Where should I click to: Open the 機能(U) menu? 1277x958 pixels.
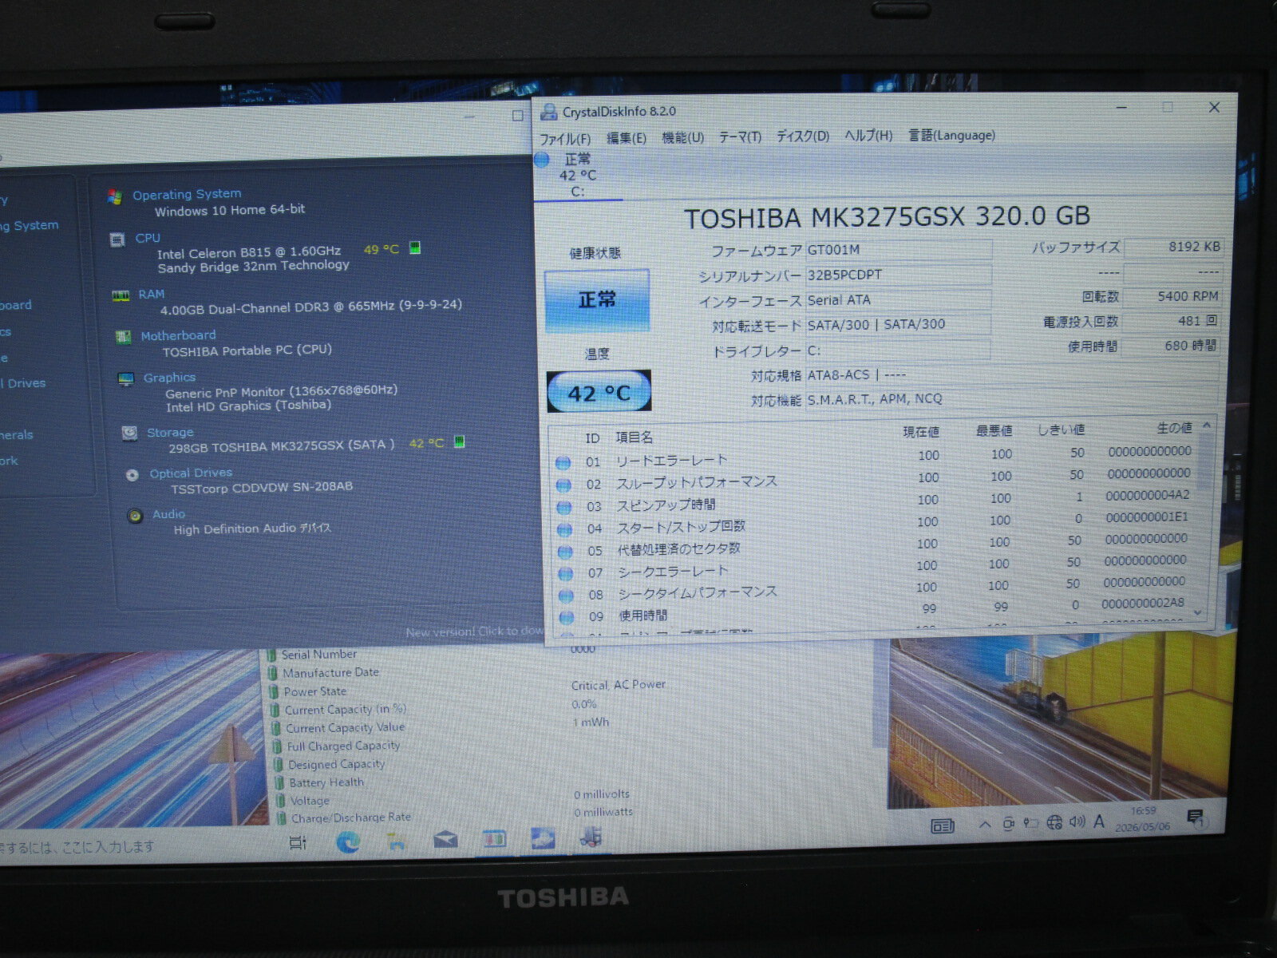683,137
